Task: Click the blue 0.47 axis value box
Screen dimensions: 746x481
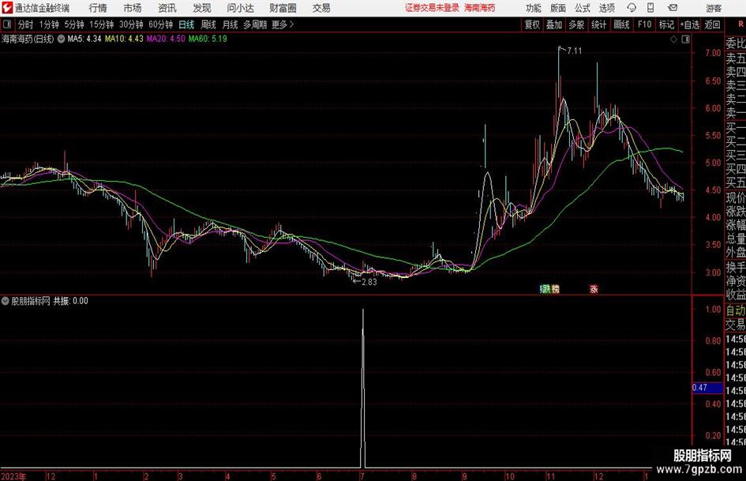Action: click(x=707, y=388)
